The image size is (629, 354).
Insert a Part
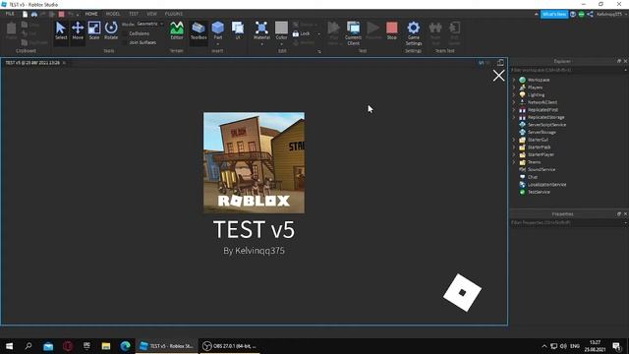coord(217,30)
